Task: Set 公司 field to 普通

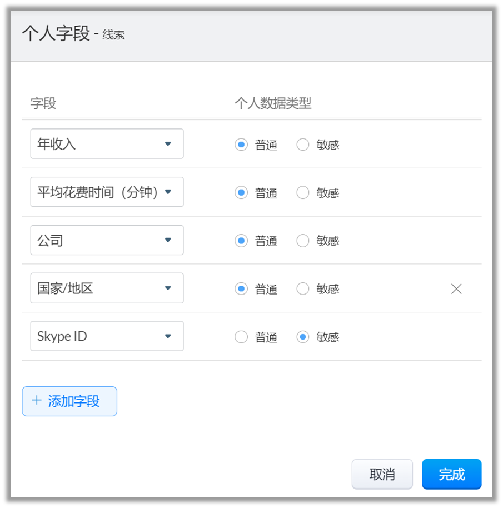Action: tap(241, 241)
